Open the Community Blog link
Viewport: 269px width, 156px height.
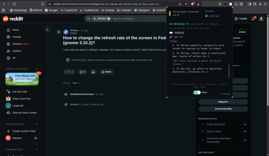(x=223, y=109)
